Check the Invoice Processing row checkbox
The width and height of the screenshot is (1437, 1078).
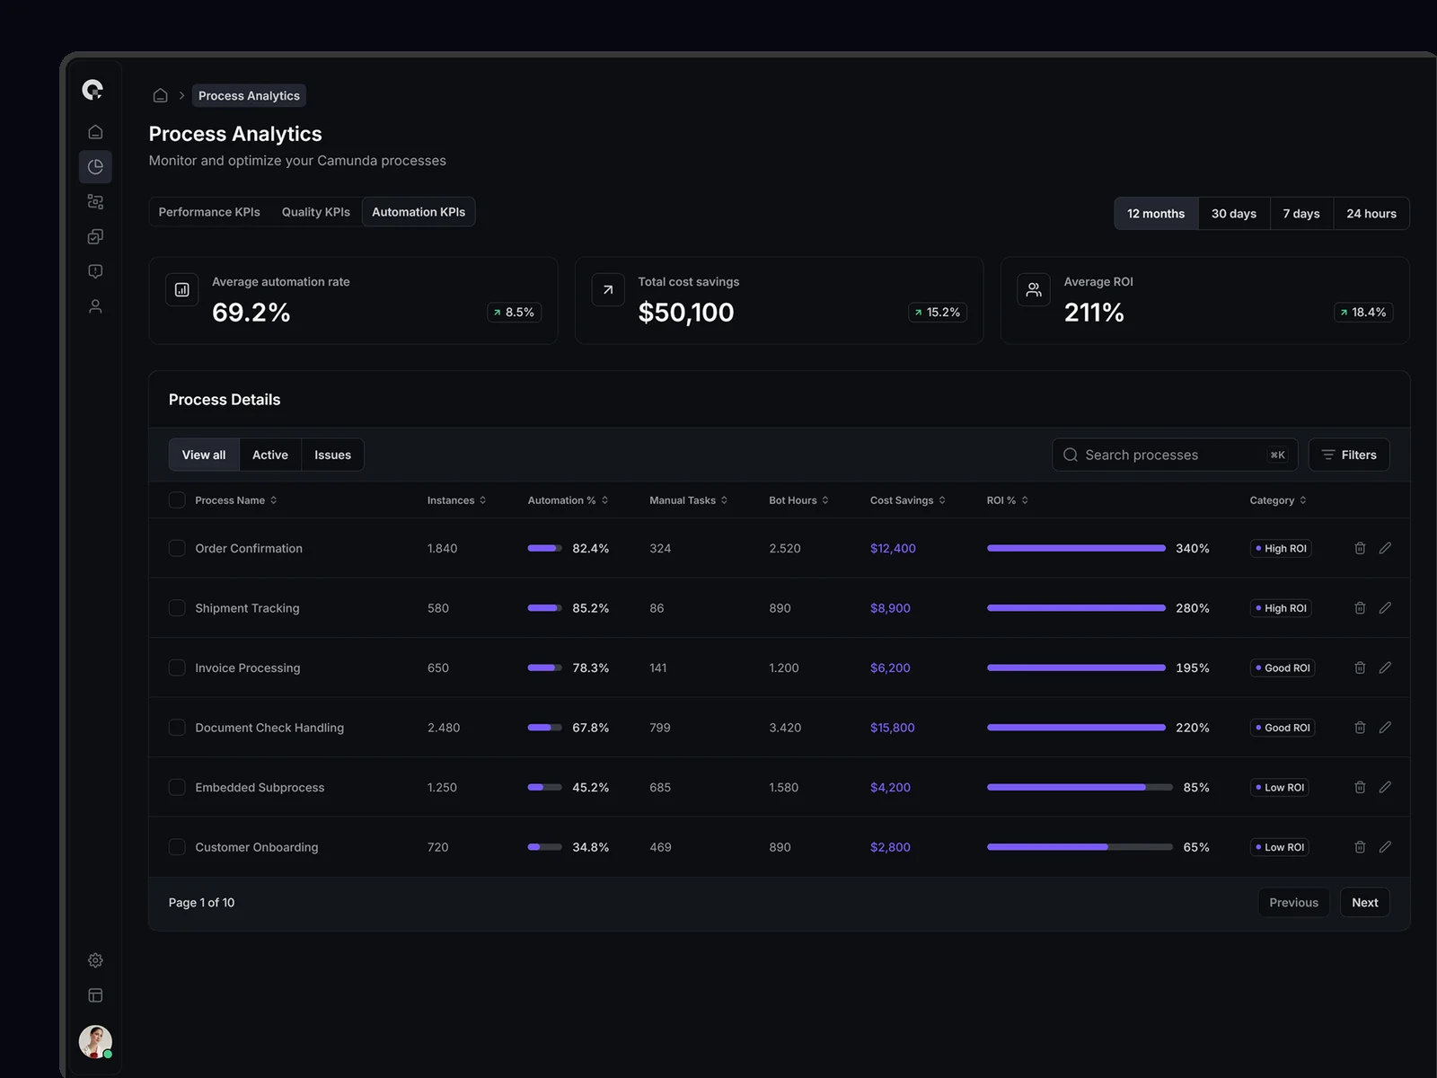[177, 667]
